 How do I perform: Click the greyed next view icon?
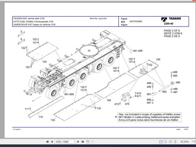pyautogui.click(x=92, y=142)
